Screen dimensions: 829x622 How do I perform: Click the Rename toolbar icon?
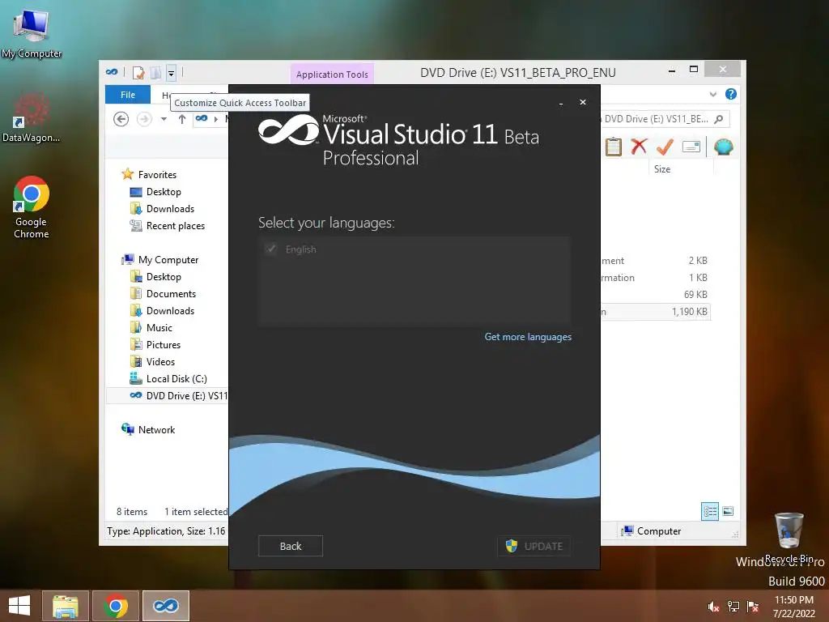691,147
